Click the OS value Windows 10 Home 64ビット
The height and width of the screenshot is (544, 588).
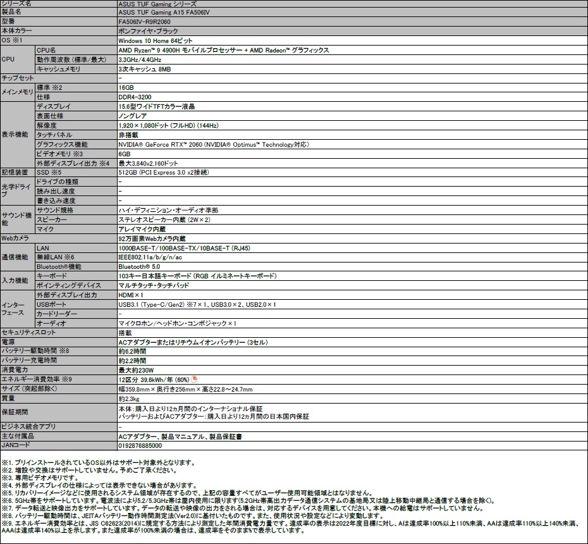[x=156, y=40]
